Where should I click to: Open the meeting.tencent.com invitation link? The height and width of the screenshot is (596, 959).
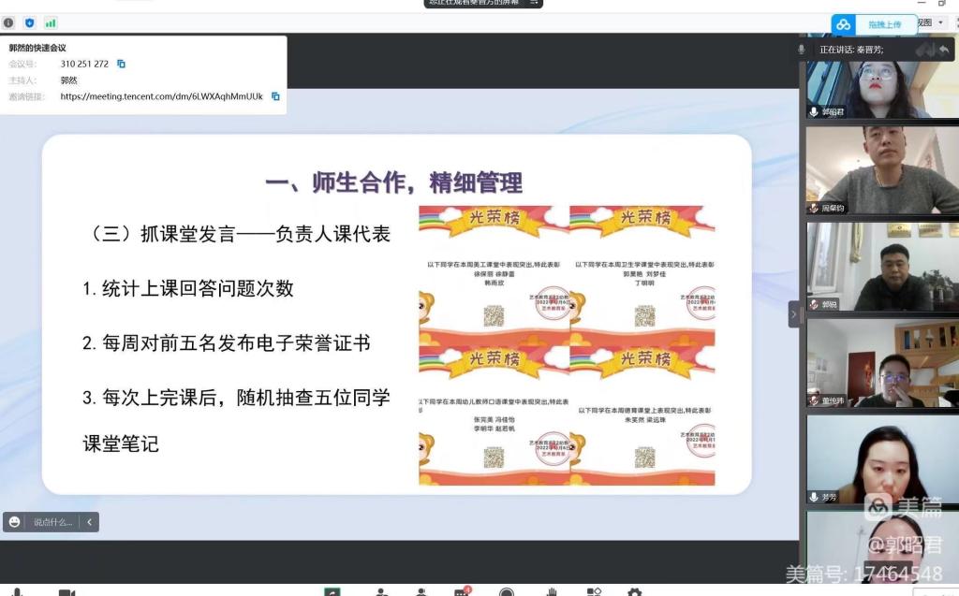161,96
